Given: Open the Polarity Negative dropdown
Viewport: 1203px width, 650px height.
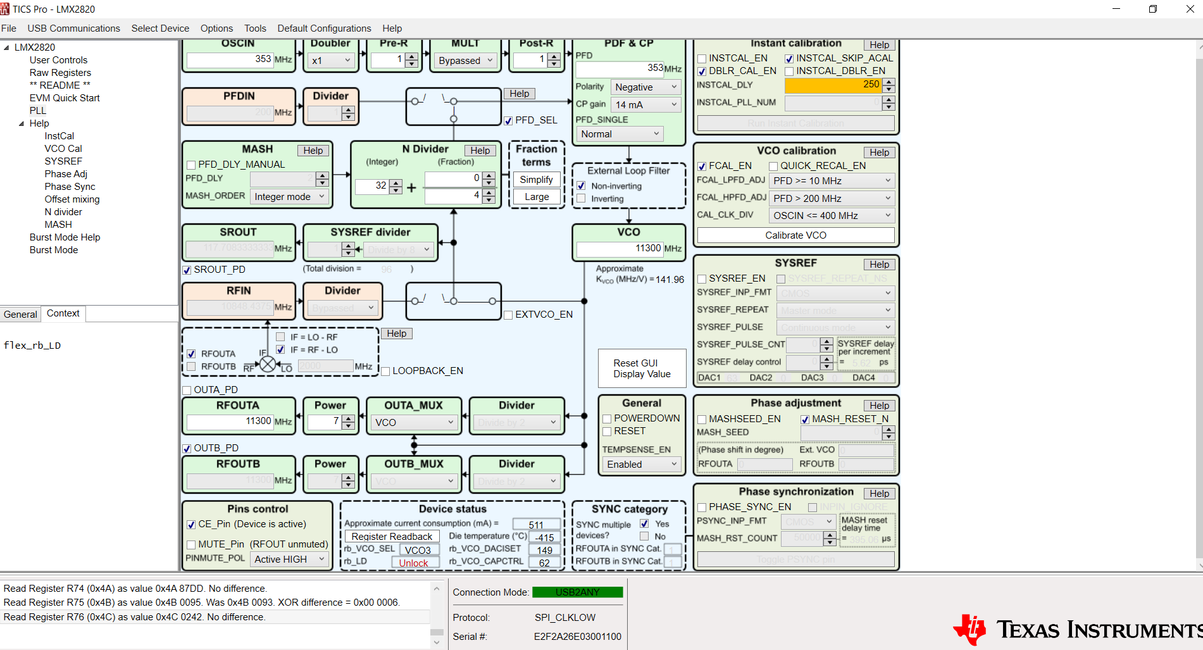Looking at the screenshot, I should pos(645,87).
